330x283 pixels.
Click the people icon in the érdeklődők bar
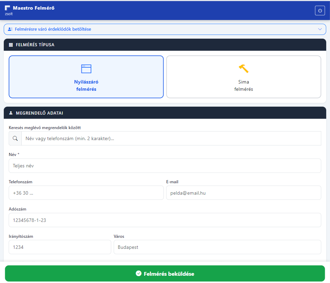tap(10, 29)
